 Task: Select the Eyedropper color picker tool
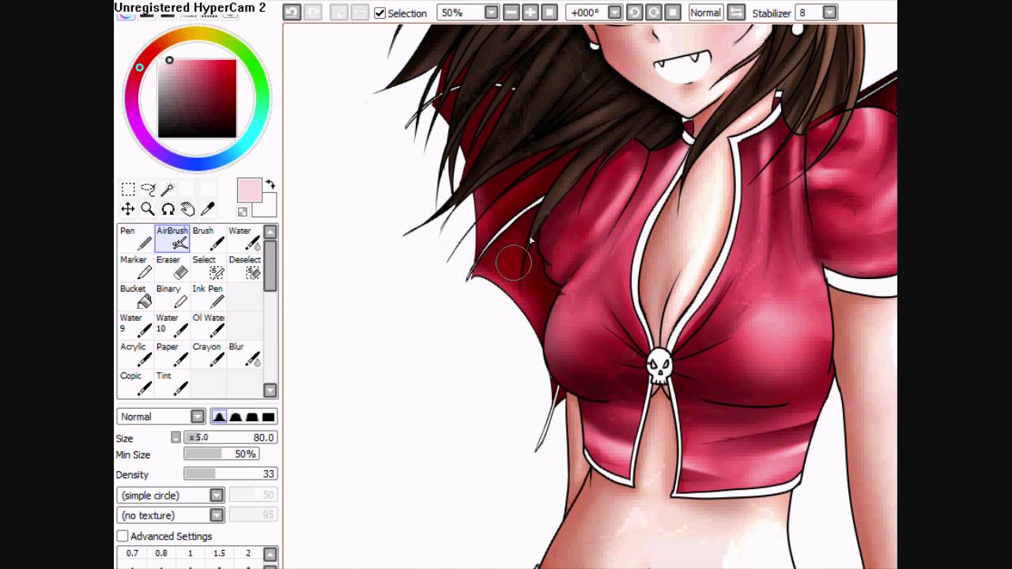(208, 209)
